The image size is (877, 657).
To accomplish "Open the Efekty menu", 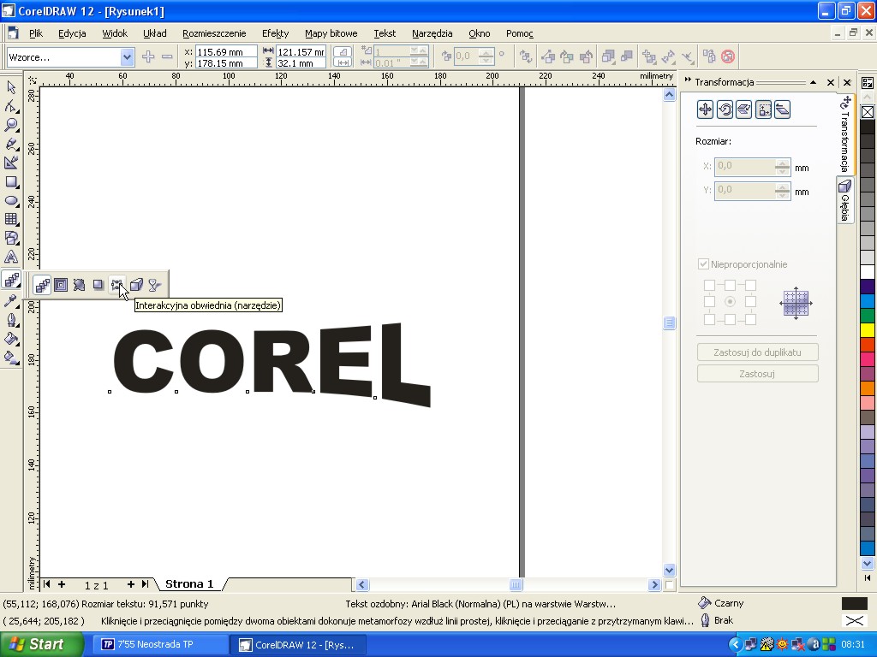I will tap(275, 33).
